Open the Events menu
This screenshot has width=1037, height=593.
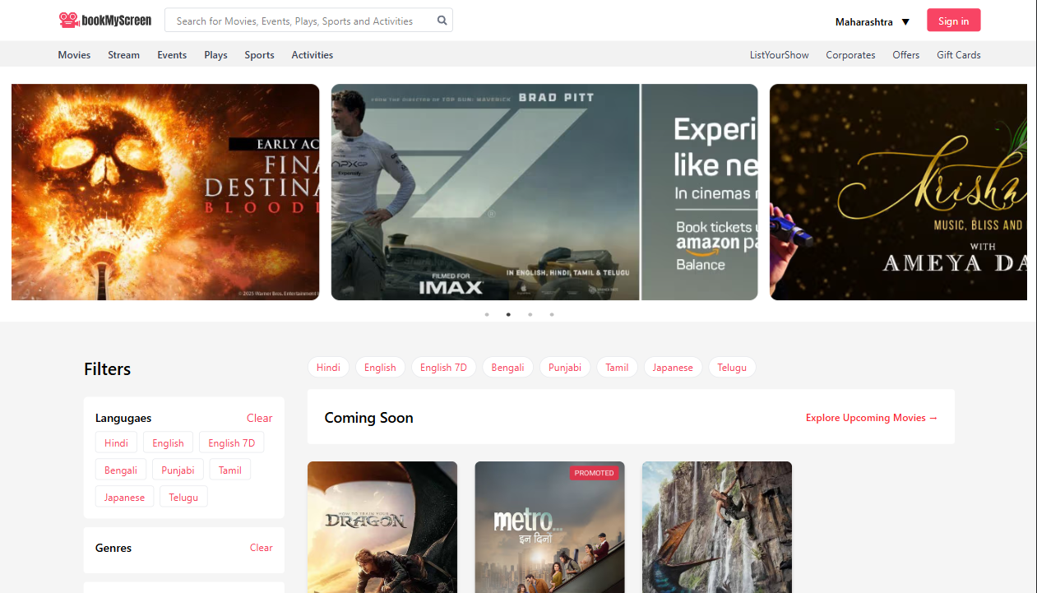click(x=172, y=55)
